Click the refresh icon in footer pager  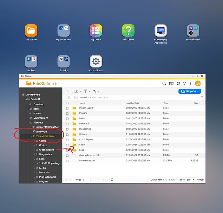[x=112, y=180]
